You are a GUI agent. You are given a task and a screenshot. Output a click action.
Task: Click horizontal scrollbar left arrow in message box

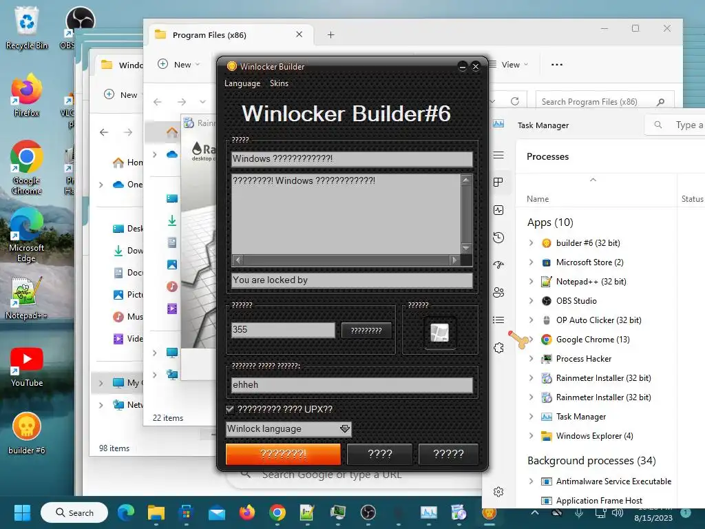pyautogui.click(x=238, y=260)
